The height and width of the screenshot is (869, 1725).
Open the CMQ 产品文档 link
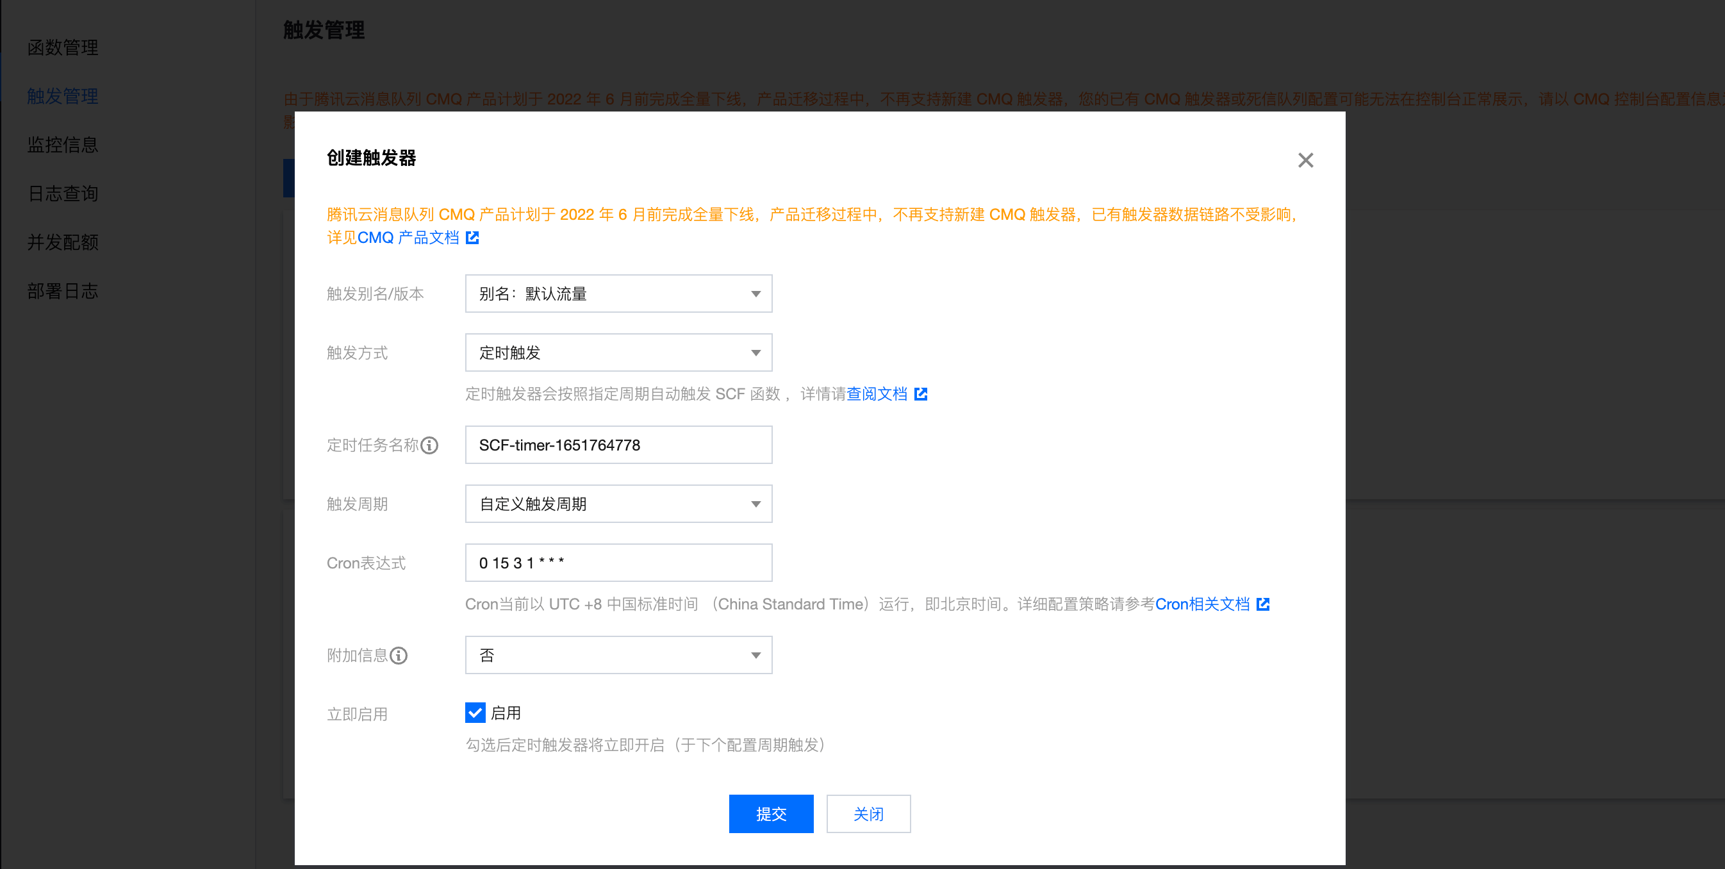click(x=408, y=238)
